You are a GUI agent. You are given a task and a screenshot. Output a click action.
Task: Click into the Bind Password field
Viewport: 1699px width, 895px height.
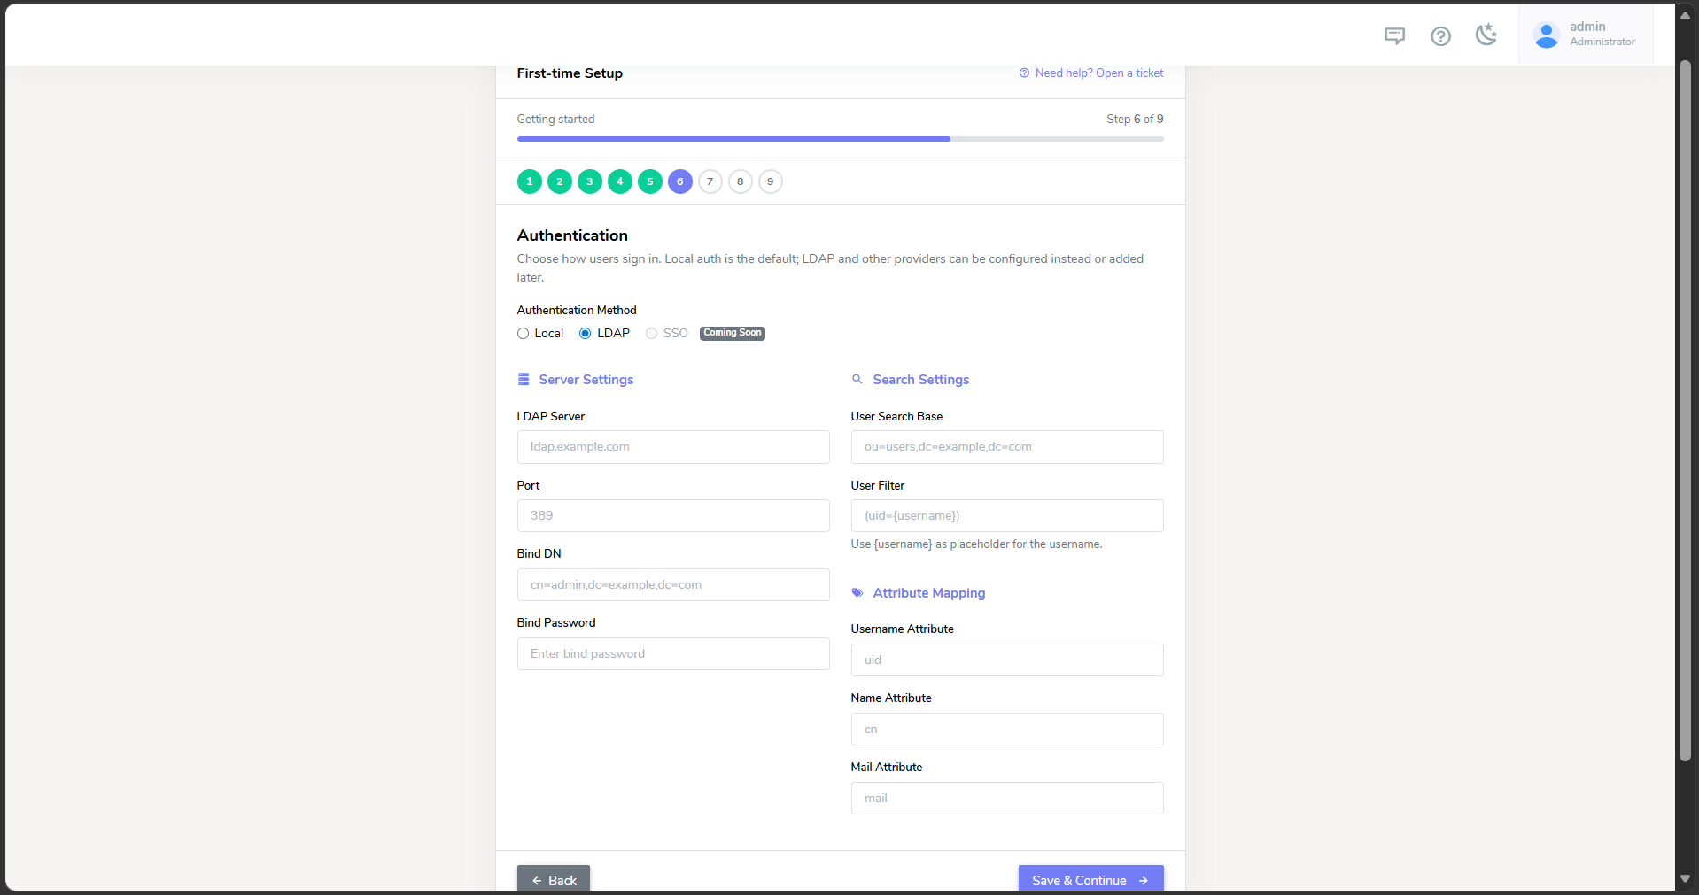pyautogui.click(x=673, y=654)
